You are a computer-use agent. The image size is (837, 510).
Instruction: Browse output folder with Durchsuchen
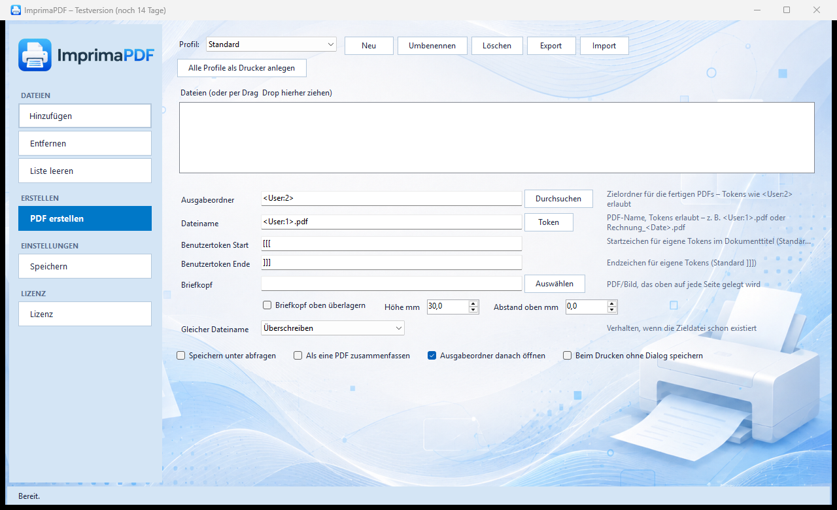[558, 199]
